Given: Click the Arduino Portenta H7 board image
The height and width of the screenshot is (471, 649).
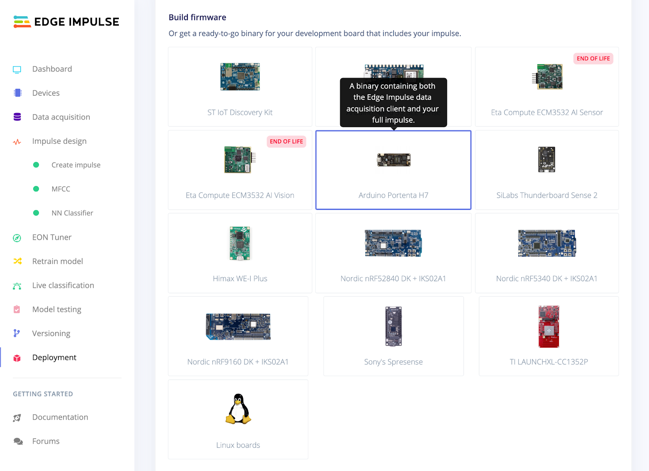Looking at the screenshot, I should [x=393, y=160].
